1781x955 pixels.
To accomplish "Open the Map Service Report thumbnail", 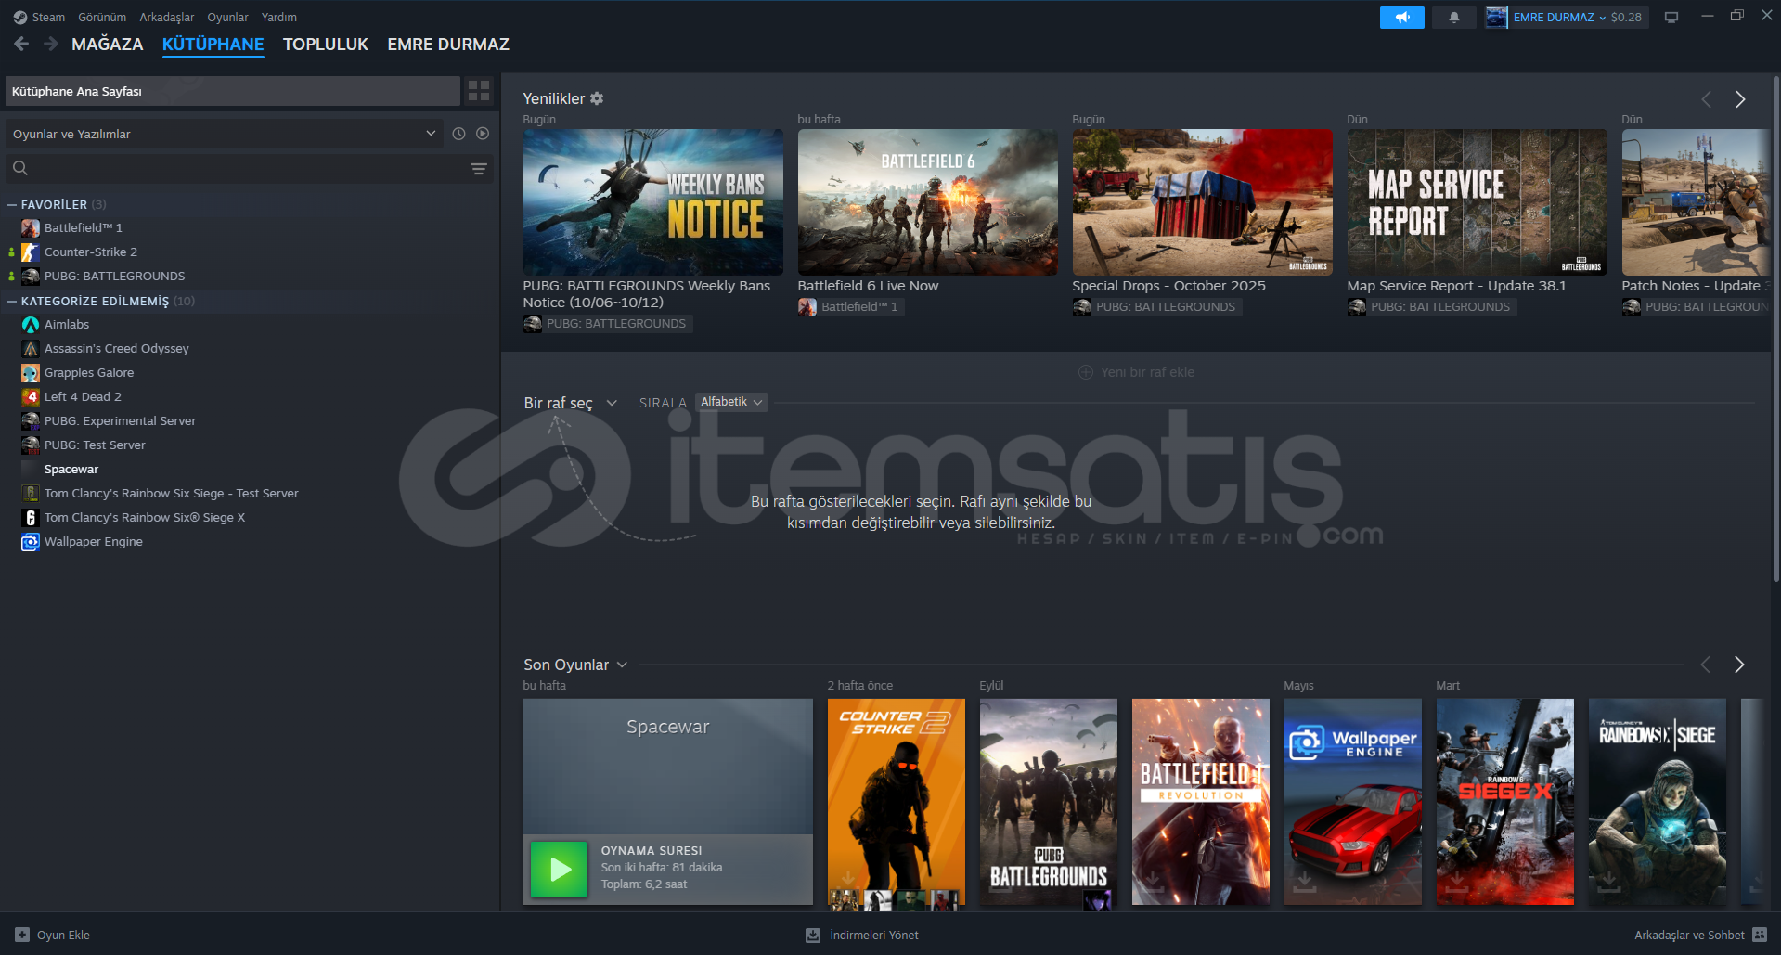I will (1477, 202).
